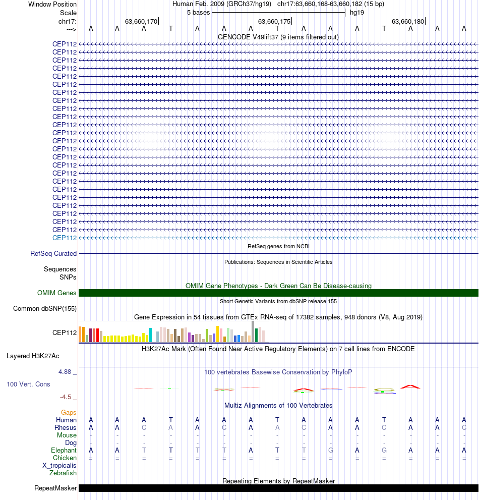Open Publications: Sequences in Scientific Articles title
The image size is (479, 500).
pos(278,262)
